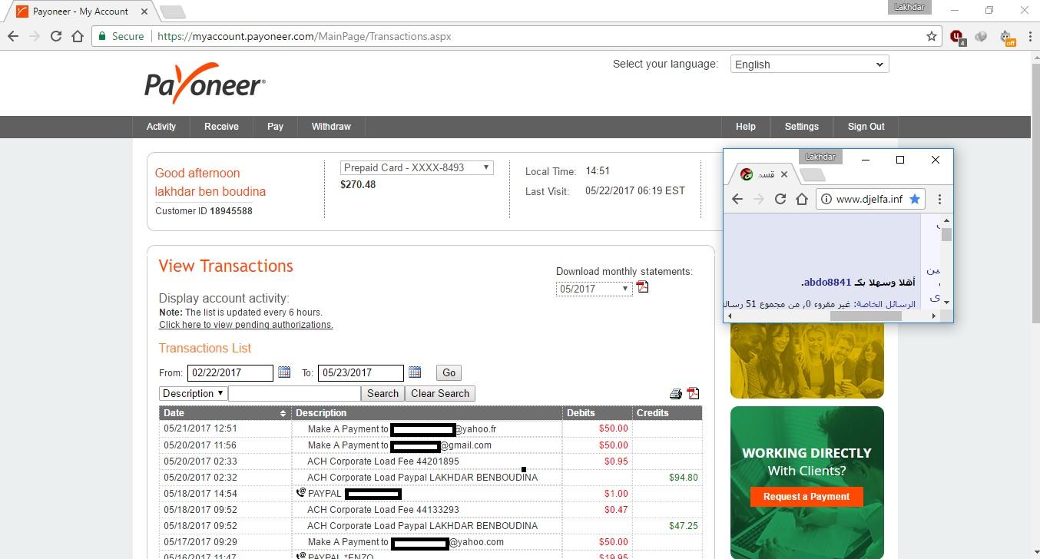The width and height of the screenshot is (1040, 559).
Task: Open the Settings menu
Action: (802, 127)
